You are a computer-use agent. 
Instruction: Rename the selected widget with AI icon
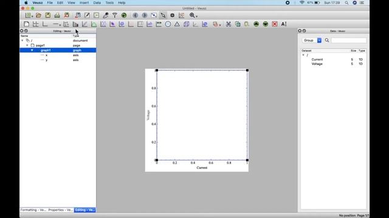coord(284,24)
